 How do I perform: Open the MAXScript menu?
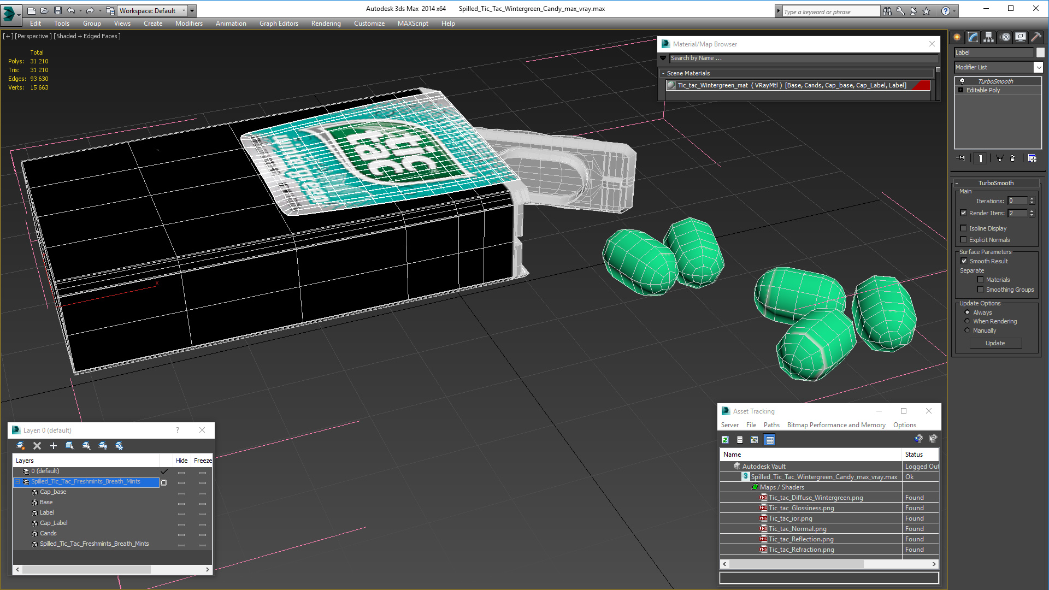(x=412, y=23)
